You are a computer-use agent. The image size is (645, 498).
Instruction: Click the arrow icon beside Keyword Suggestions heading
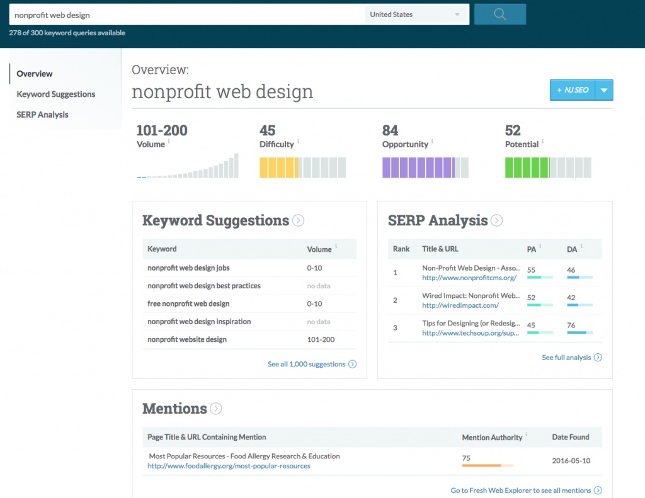coord(299,220)
